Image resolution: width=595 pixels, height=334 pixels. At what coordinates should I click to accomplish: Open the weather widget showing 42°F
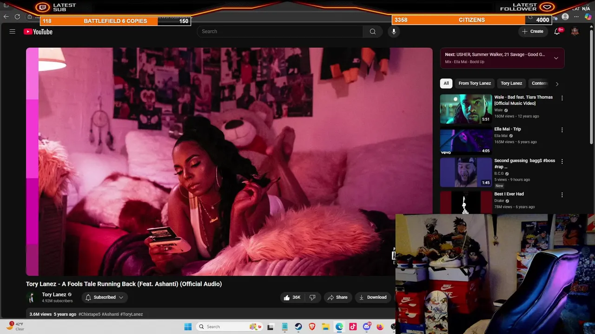point(15,327)
